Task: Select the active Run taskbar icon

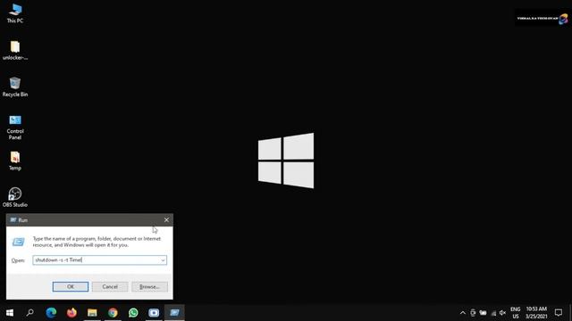Action: pyautogui.click(x=174, y=313)
